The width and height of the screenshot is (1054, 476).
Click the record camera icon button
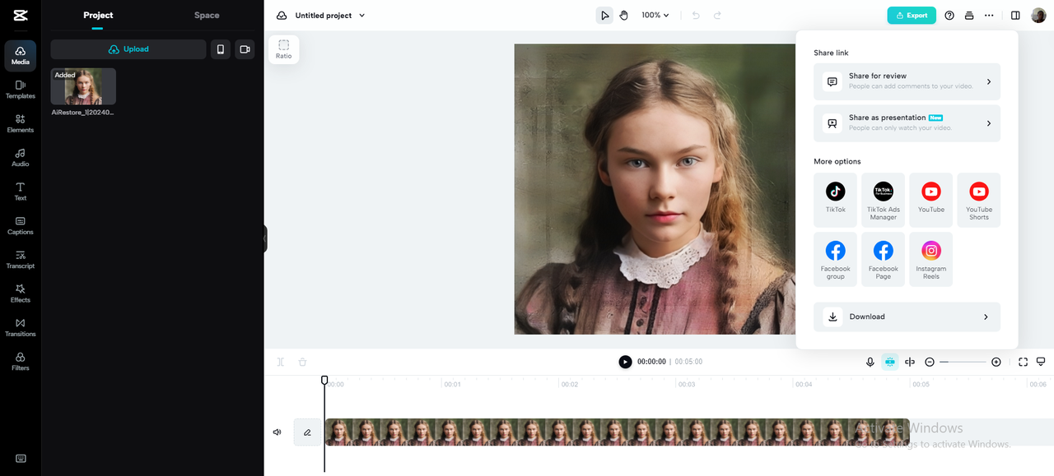pyautogui.click(x=245, y=49)
